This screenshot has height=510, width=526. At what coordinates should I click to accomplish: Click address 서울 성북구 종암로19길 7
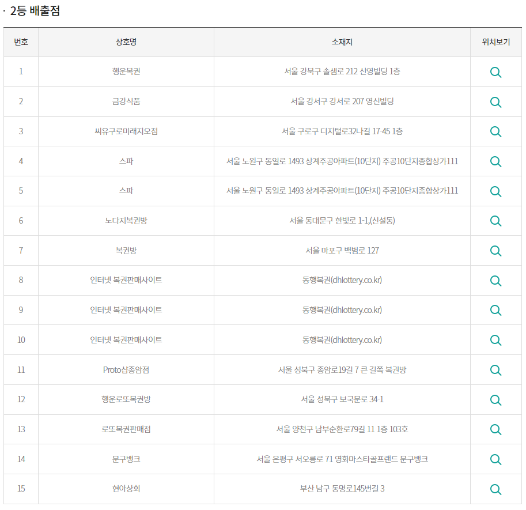[319, 370]
